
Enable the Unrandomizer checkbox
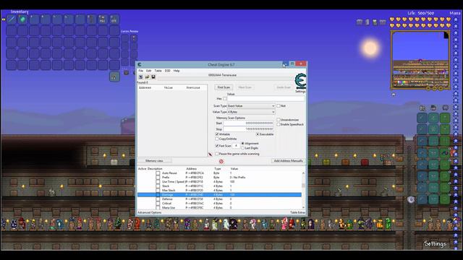[x=279, y=120]
